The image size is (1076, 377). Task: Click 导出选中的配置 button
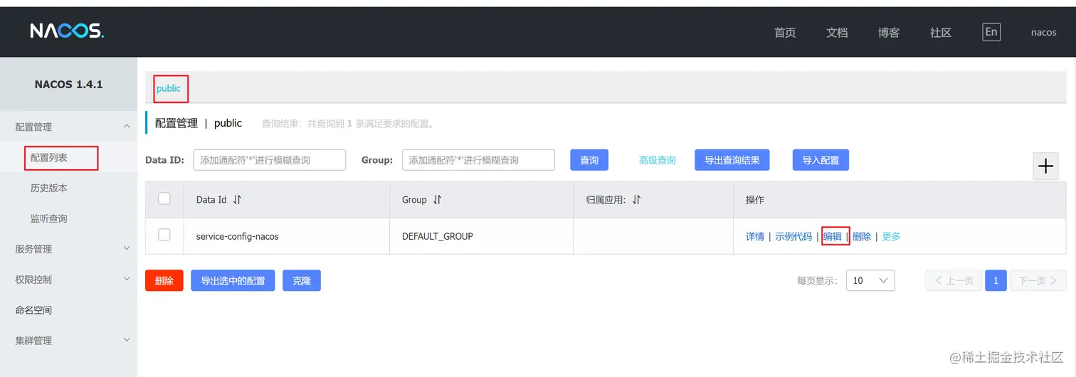click(x=233, y=280)
